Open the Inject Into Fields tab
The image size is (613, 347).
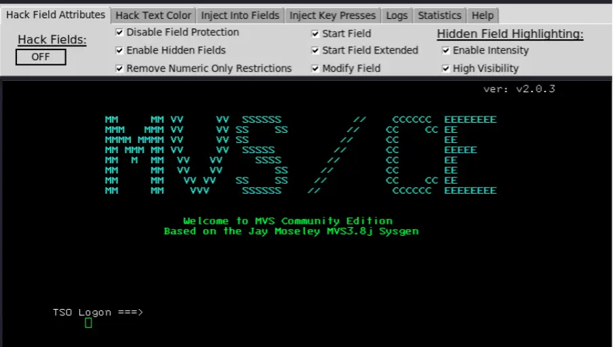tap(240, 16)
